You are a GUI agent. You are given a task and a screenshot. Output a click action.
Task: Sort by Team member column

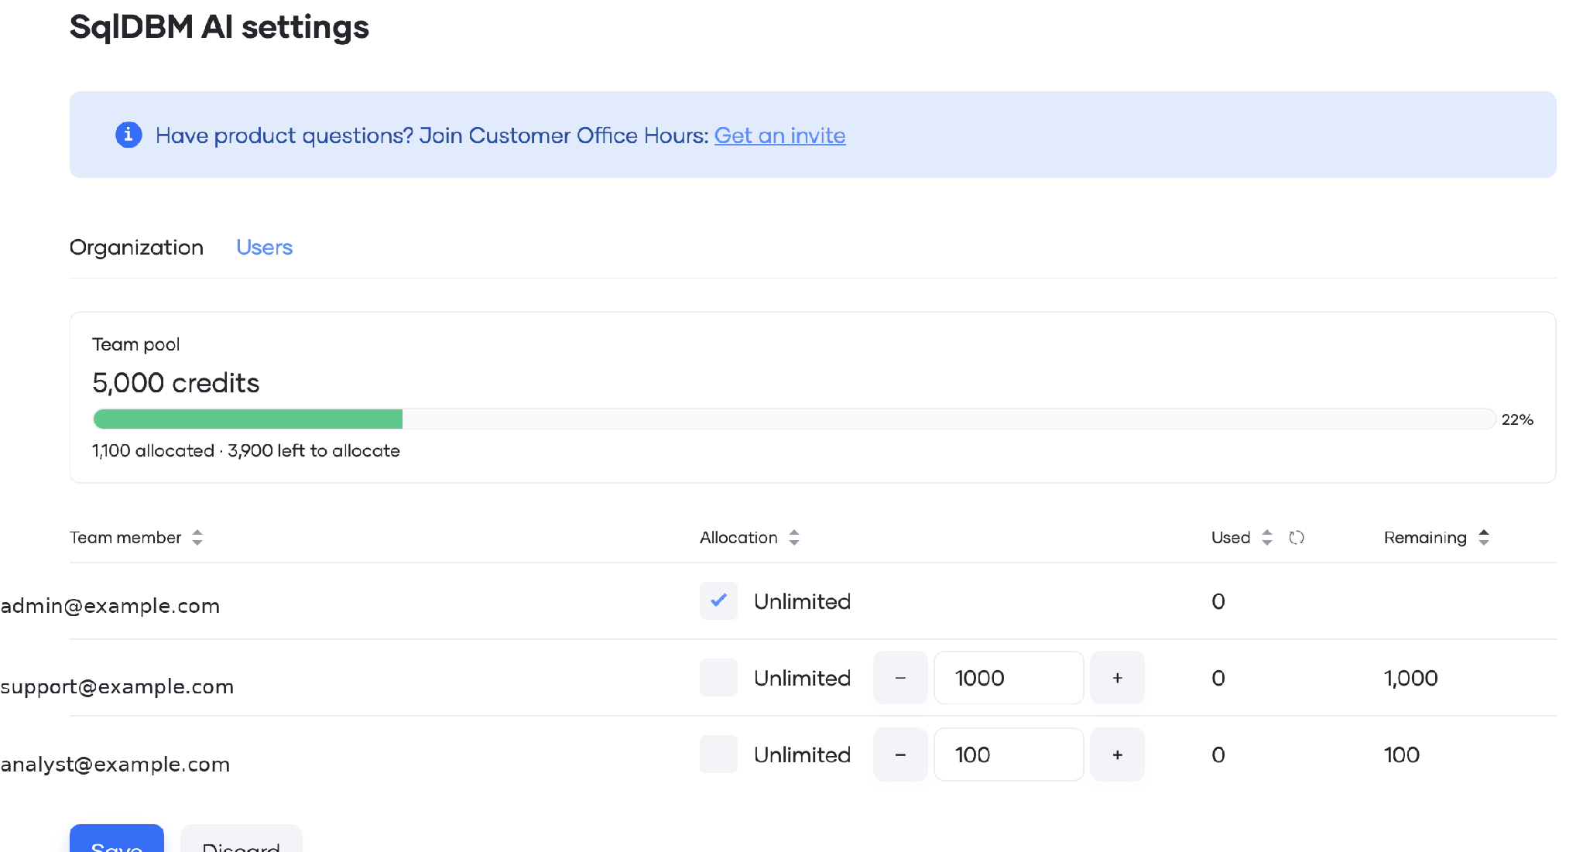(x=197, y=537)
